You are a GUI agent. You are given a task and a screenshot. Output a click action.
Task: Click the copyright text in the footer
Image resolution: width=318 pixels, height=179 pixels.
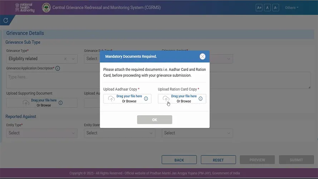(155, 173)
